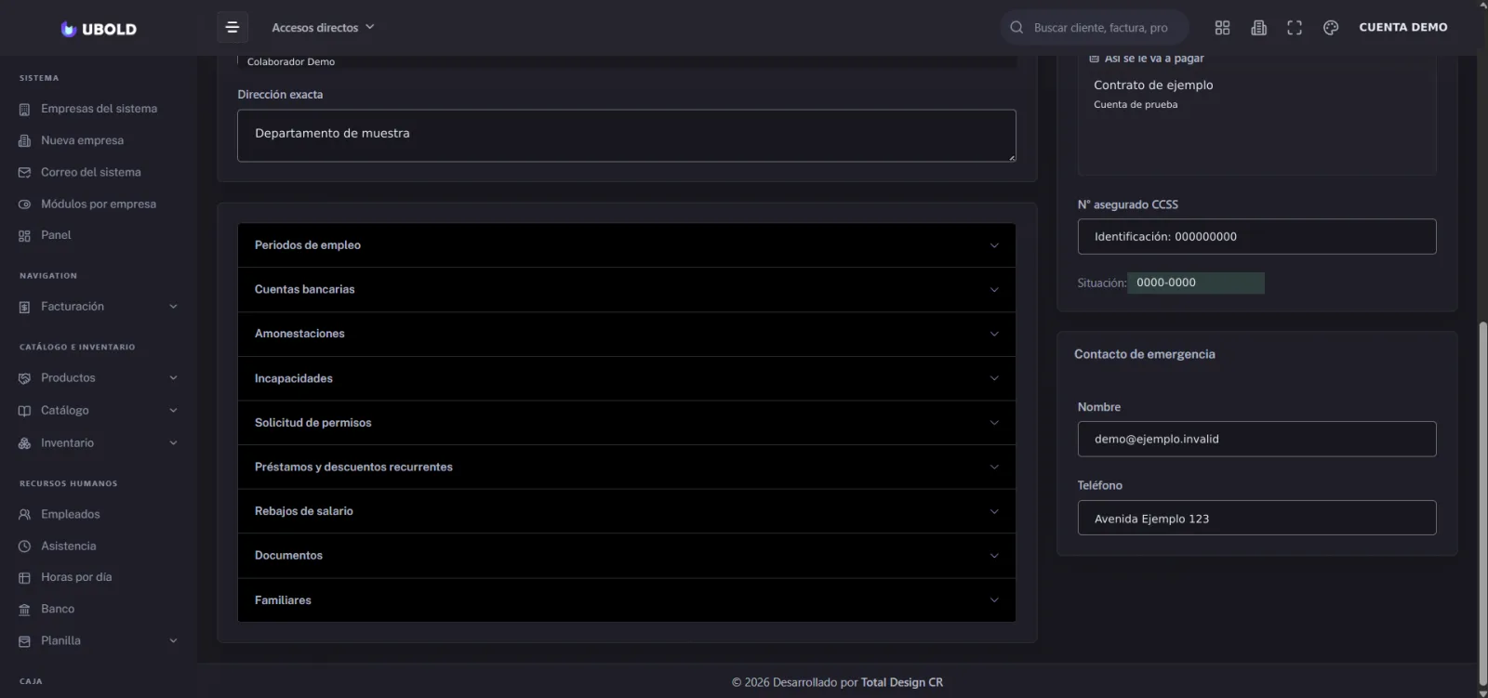1488x698 pixels.
Task: Click the UBOLD logo
Action: [99, 29]
